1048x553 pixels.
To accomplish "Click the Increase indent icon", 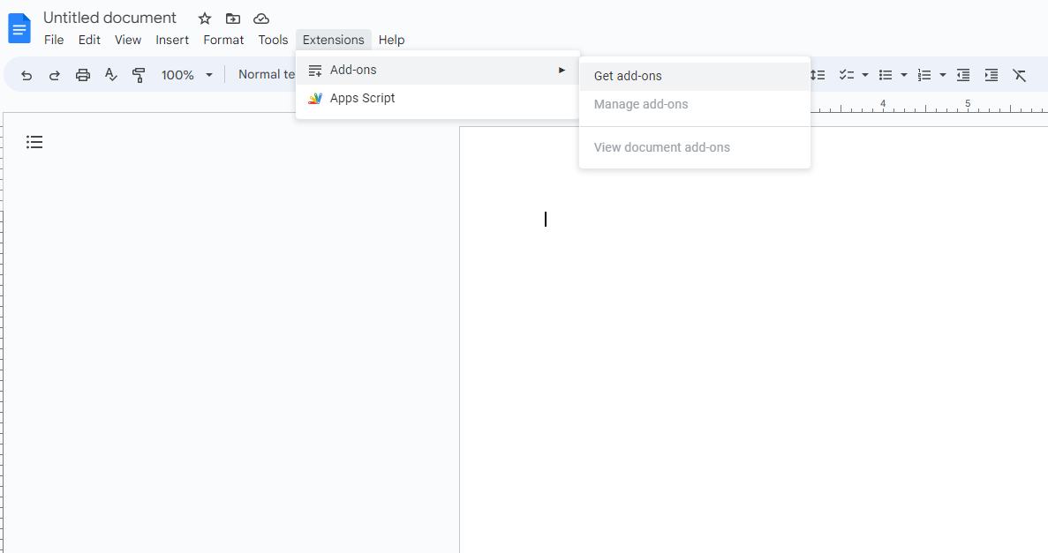I will click(991, 75).
